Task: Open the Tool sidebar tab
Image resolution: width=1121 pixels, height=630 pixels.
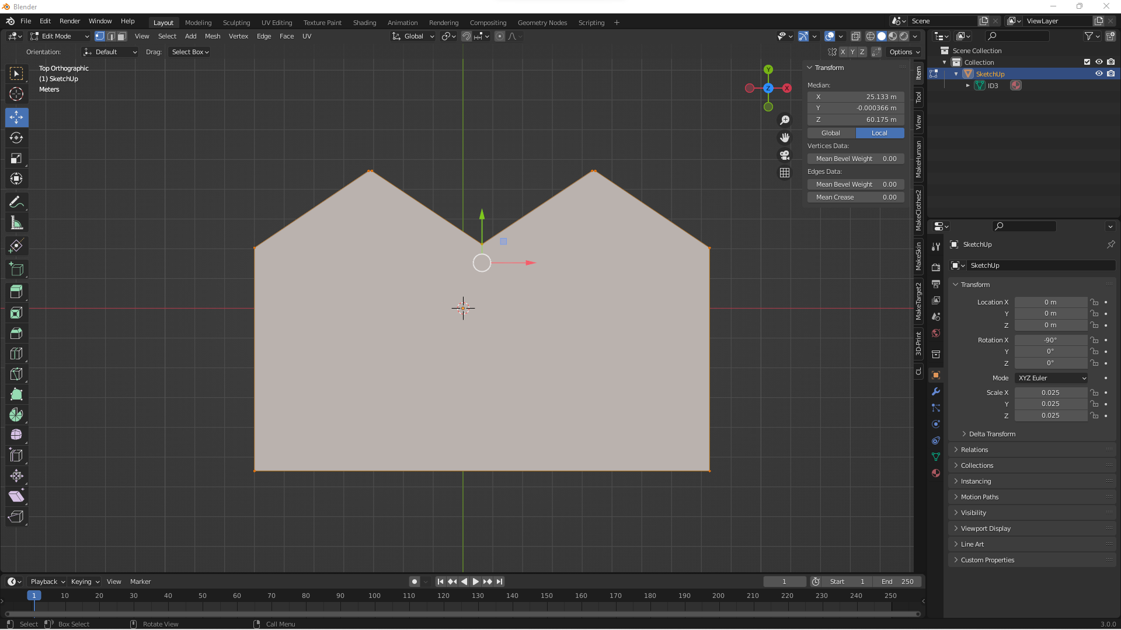Action: pyautogui.click(x=919, y=97)
